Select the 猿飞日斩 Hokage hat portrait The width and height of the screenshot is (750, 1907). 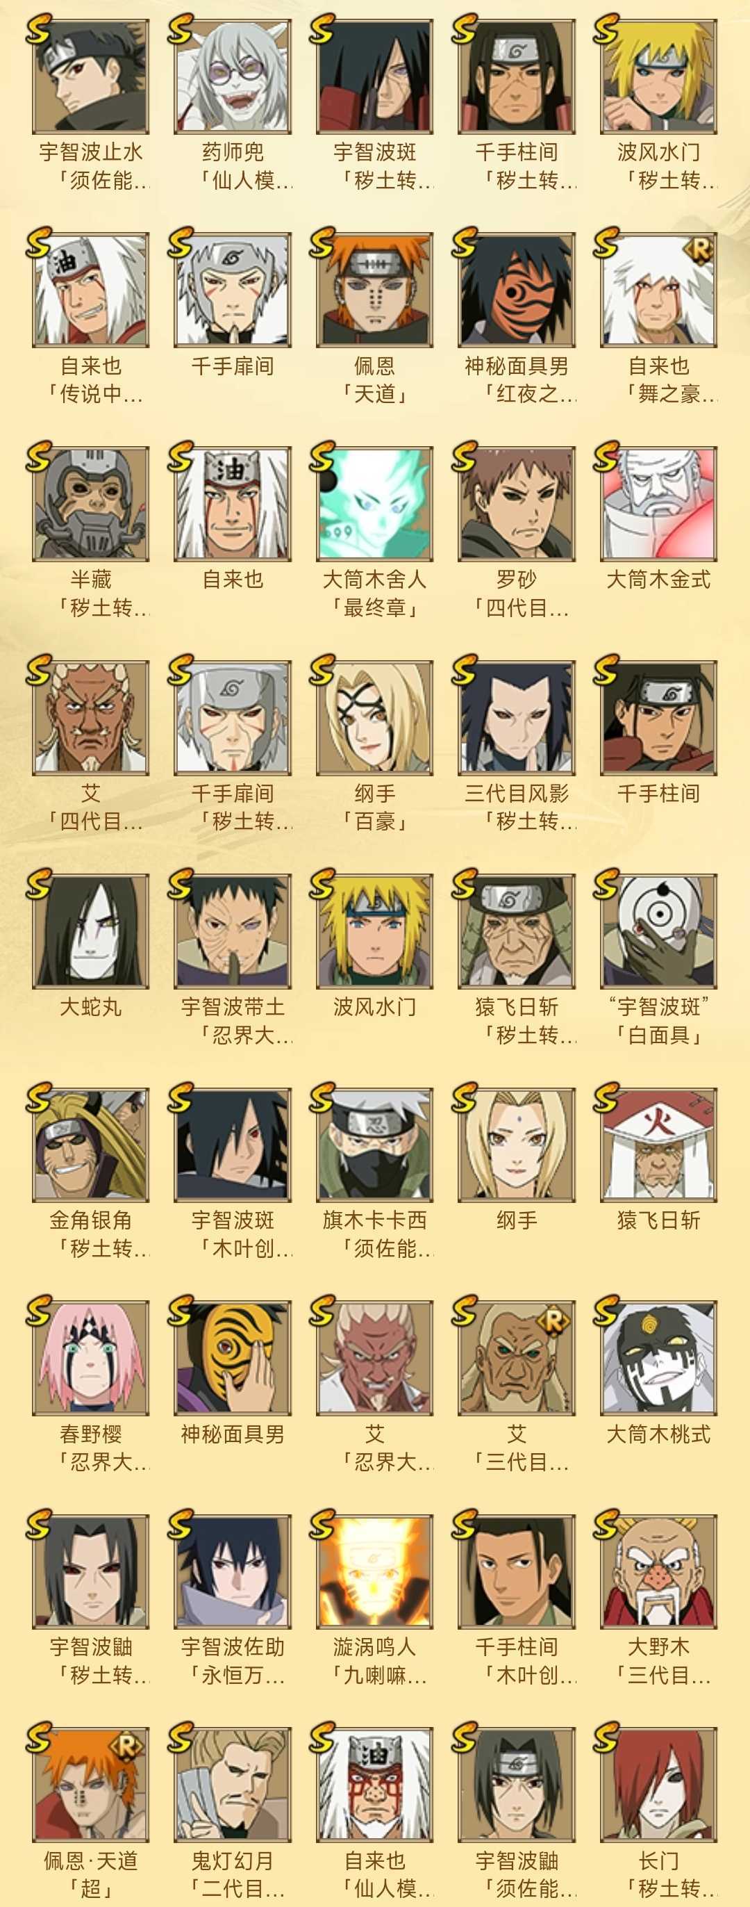pos(658,1145)
